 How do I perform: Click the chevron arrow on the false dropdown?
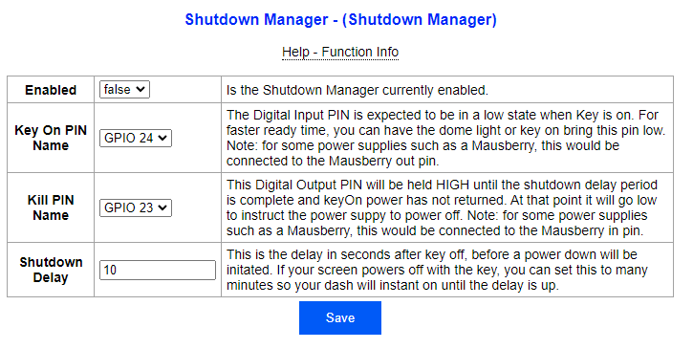click(141, 89)
